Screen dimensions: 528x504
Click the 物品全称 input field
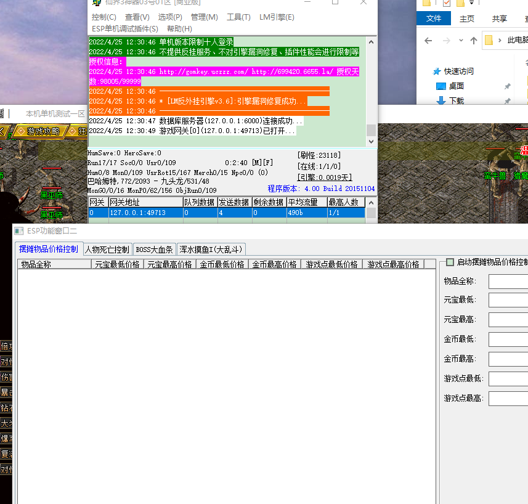pos(508,282)
